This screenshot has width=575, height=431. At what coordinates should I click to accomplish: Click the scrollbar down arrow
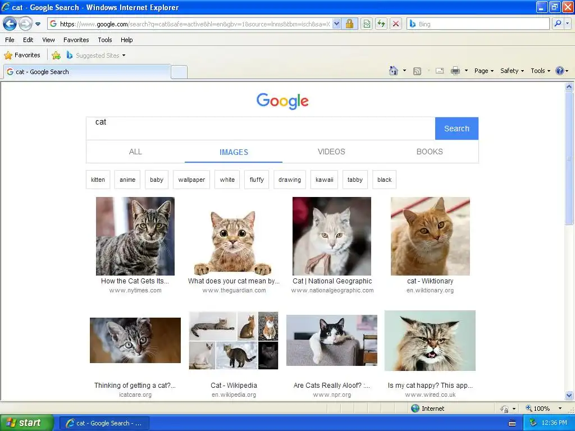tap(569, 395)
